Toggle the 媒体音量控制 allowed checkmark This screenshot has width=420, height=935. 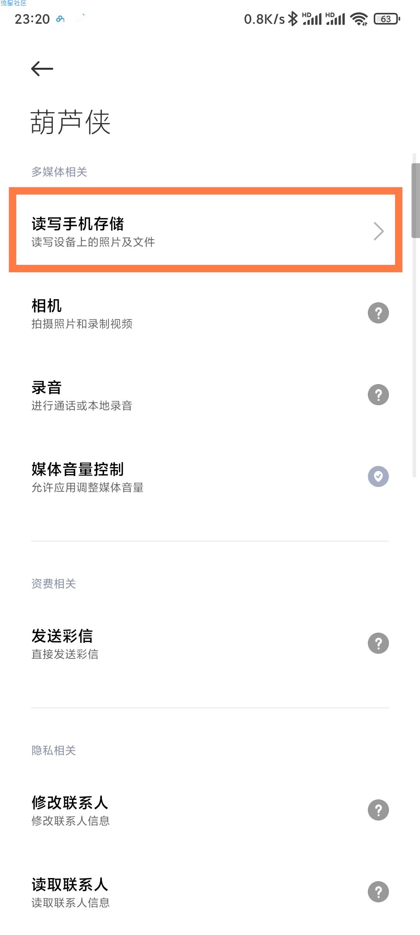point(378,476)
